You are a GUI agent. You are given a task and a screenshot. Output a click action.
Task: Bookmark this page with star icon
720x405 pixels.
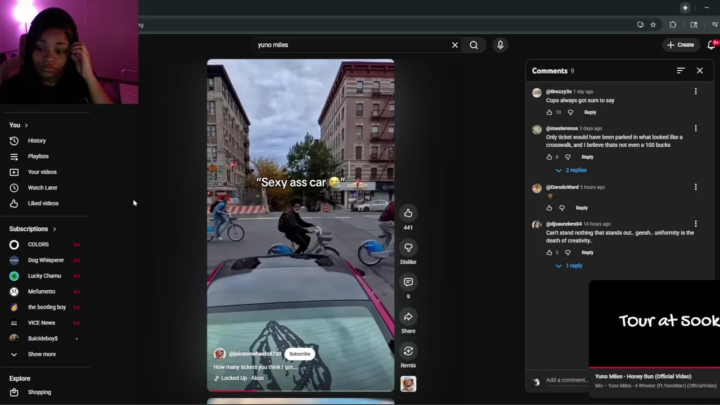[x=653, y=25]
